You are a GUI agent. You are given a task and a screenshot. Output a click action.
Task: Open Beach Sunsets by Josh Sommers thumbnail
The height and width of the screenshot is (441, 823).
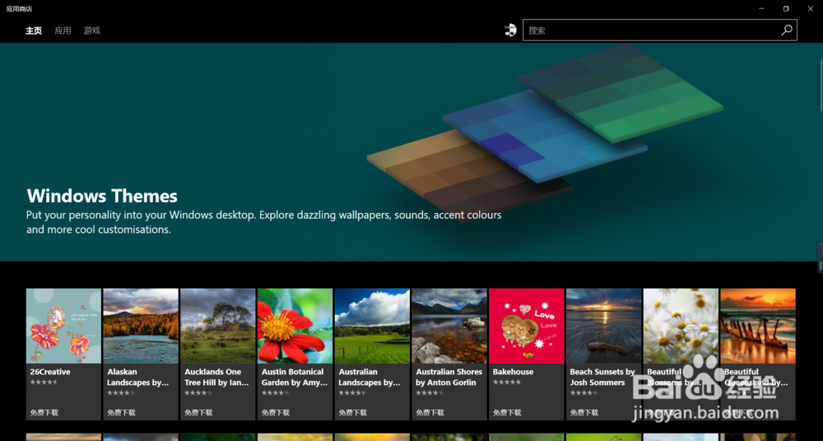(x=603, y=326)
